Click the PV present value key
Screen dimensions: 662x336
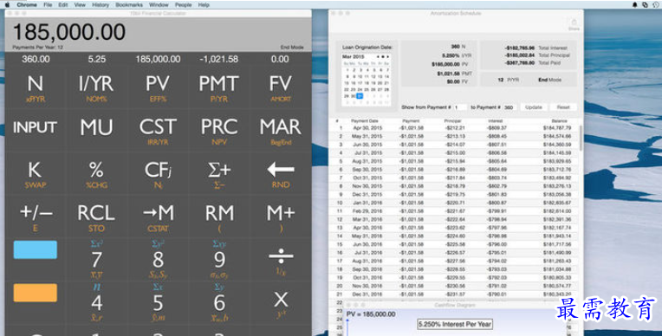point(158,87)
